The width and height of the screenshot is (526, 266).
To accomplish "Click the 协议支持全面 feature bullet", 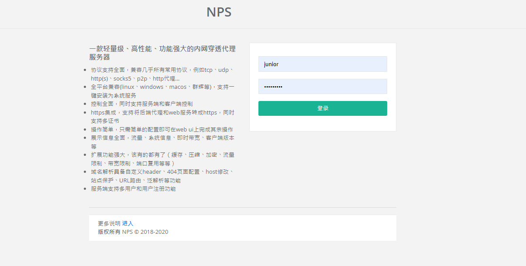I will (x=162, y=74).
